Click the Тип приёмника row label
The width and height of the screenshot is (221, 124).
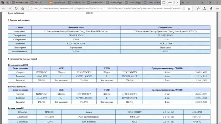20,35
